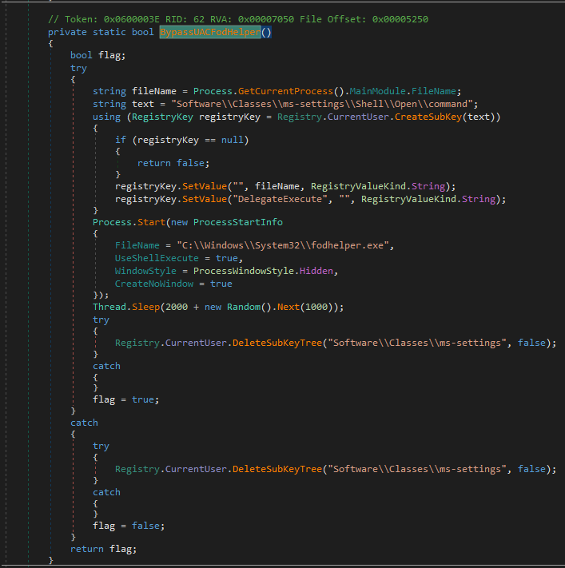This screenshot has width=565, height=568.
Task: Click the CreateSubKey method call
Action: [x=428, y=117]
